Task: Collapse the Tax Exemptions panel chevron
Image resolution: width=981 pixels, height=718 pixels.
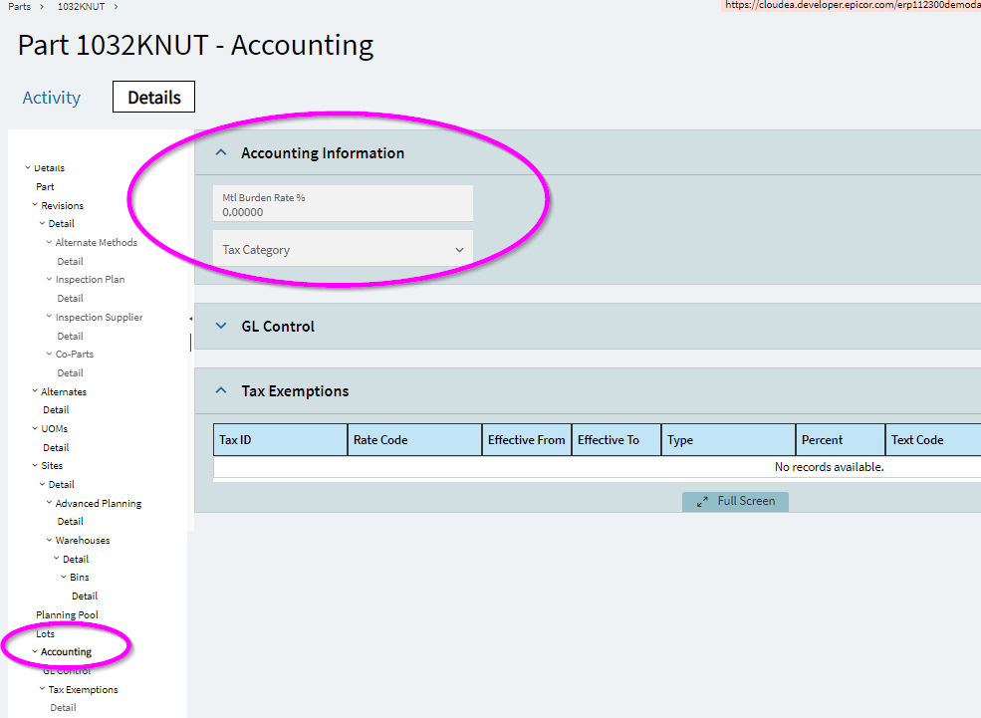Action: pyautogui.click(x=221, y=390)
